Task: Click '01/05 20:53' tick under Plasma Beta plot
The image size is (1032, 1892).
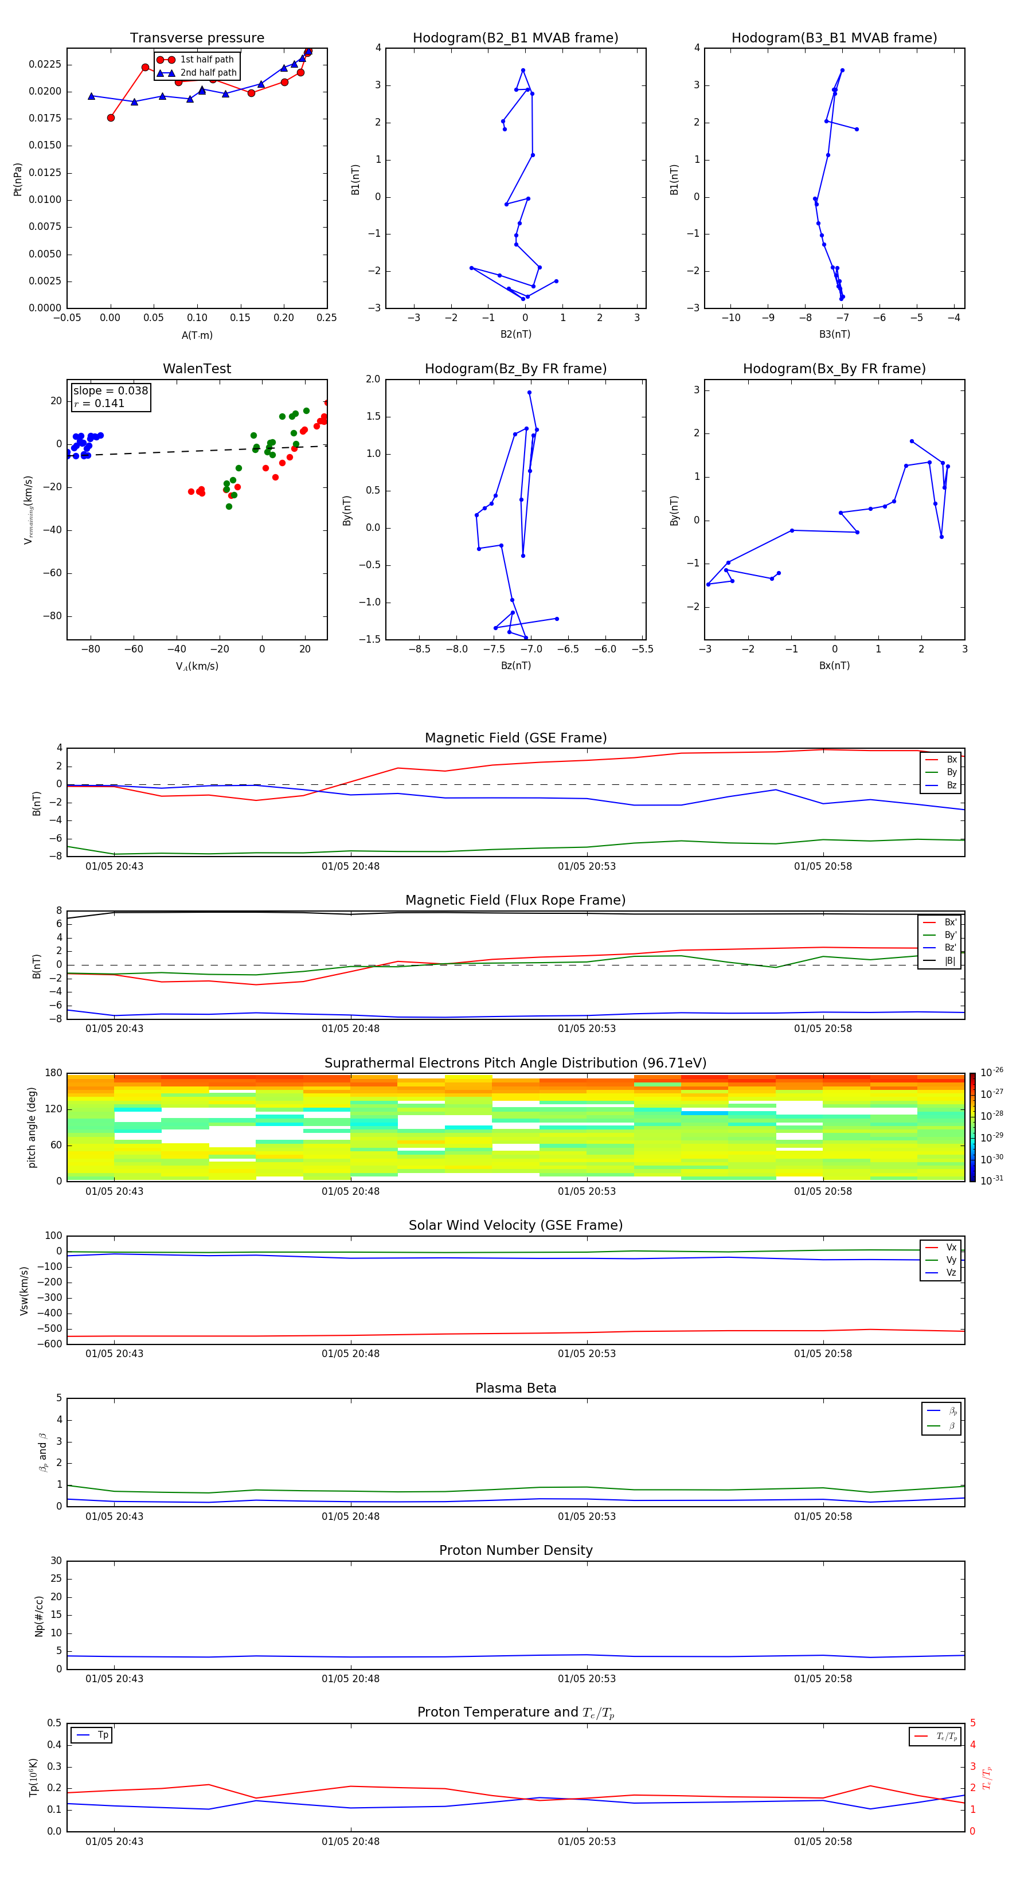Action: (587, 1516)
